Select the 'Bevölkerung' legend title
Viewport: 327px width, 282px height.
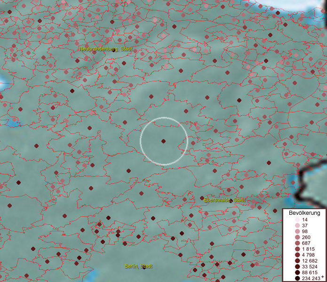coord(304,213)
